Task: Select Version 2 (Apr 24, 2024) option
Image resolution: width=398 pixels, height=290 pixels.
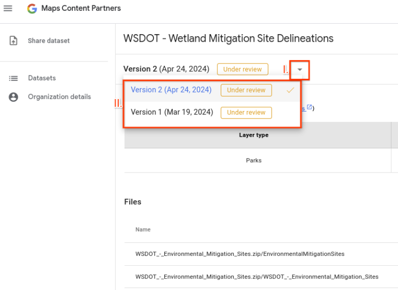Action: coord(212,90)
